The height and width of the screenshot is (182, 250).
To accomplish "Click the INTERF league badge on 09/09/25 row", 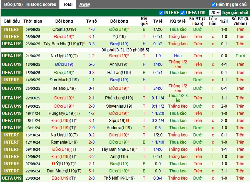I will tap(12, 29).
